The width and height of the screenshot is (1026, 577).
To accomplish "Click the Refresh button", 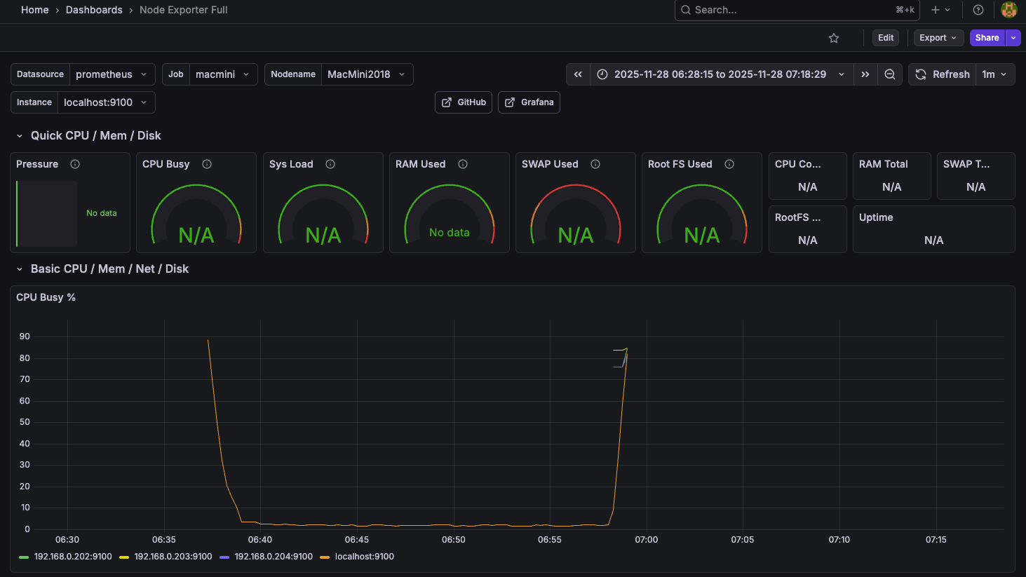I will 942,74.
